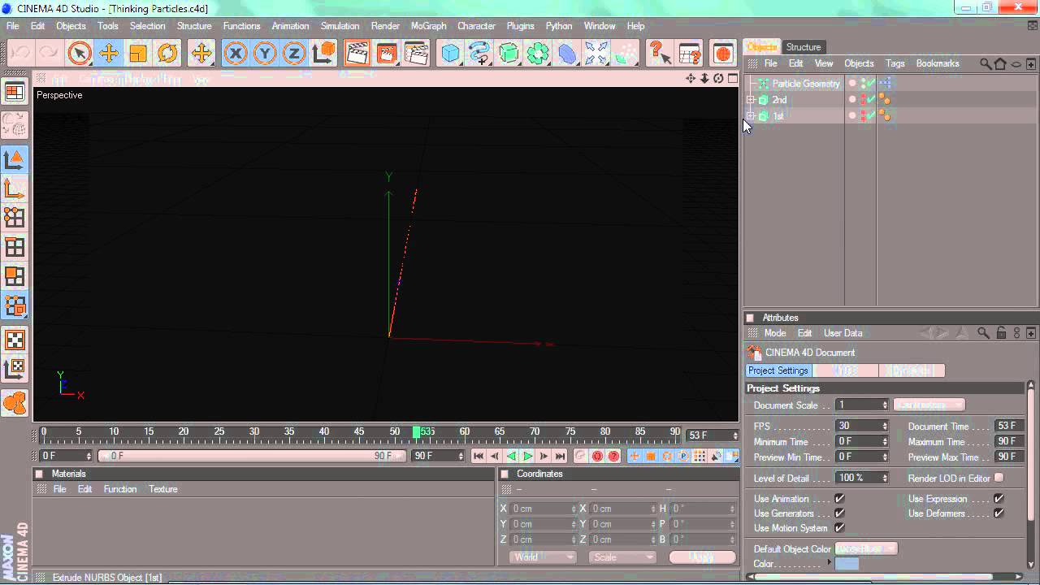Viewport: 1040px width, 585px height.
Task: Toggle the Y axis lock
Action: tap(265, 54)
